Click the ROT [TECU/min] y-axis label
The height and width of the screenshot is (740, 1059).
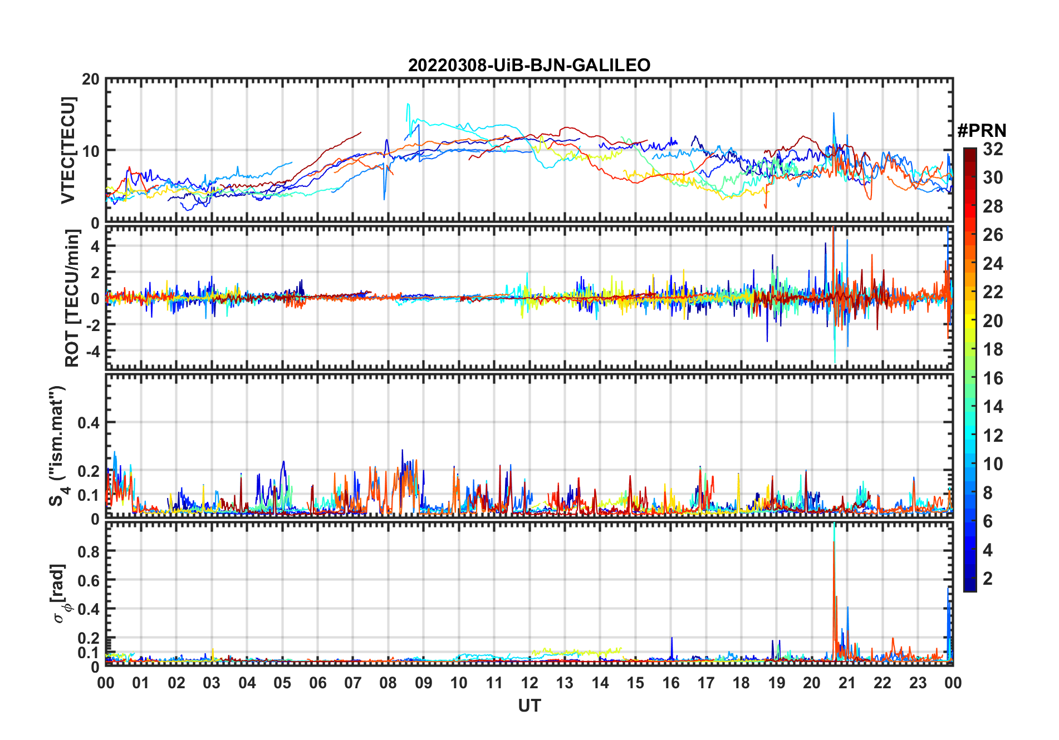72,298
